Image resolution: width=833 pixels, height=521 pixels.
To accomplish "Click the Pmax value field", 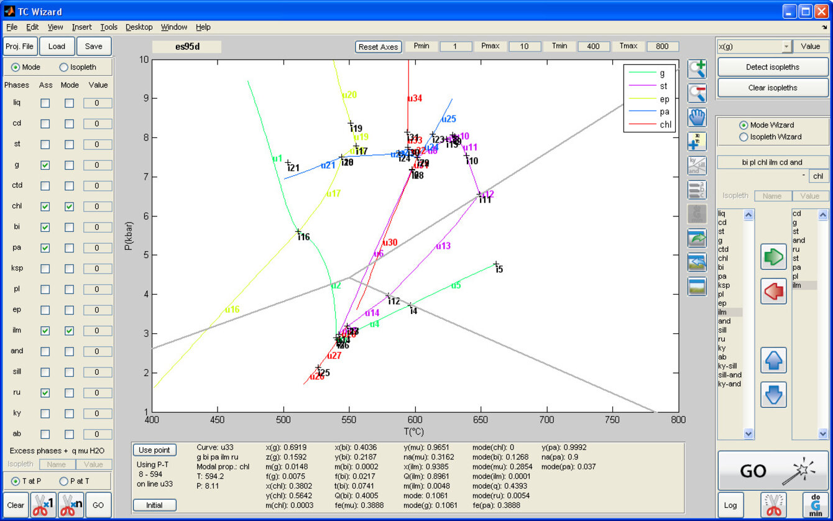I will click(x=525, y=47).
